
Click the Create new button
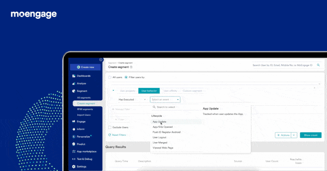85,67
